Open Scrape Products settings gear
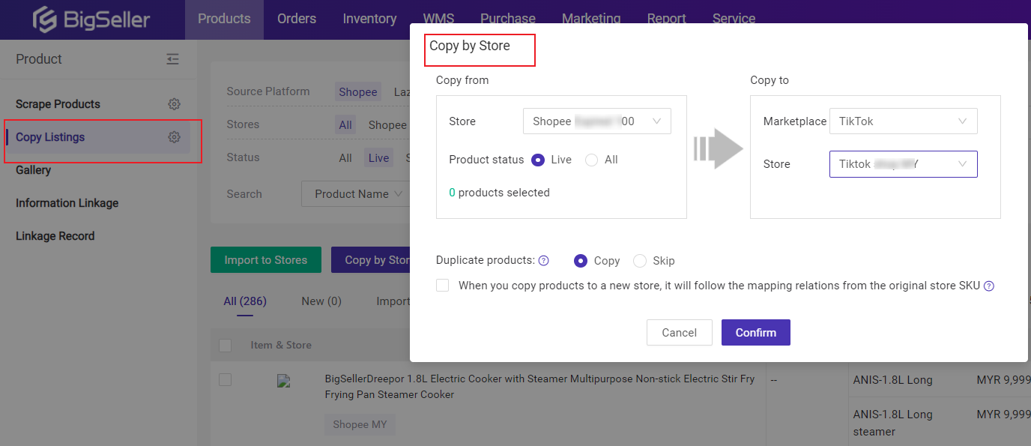The height and width of the screenshot is (446, 1031). coord(174,104)
